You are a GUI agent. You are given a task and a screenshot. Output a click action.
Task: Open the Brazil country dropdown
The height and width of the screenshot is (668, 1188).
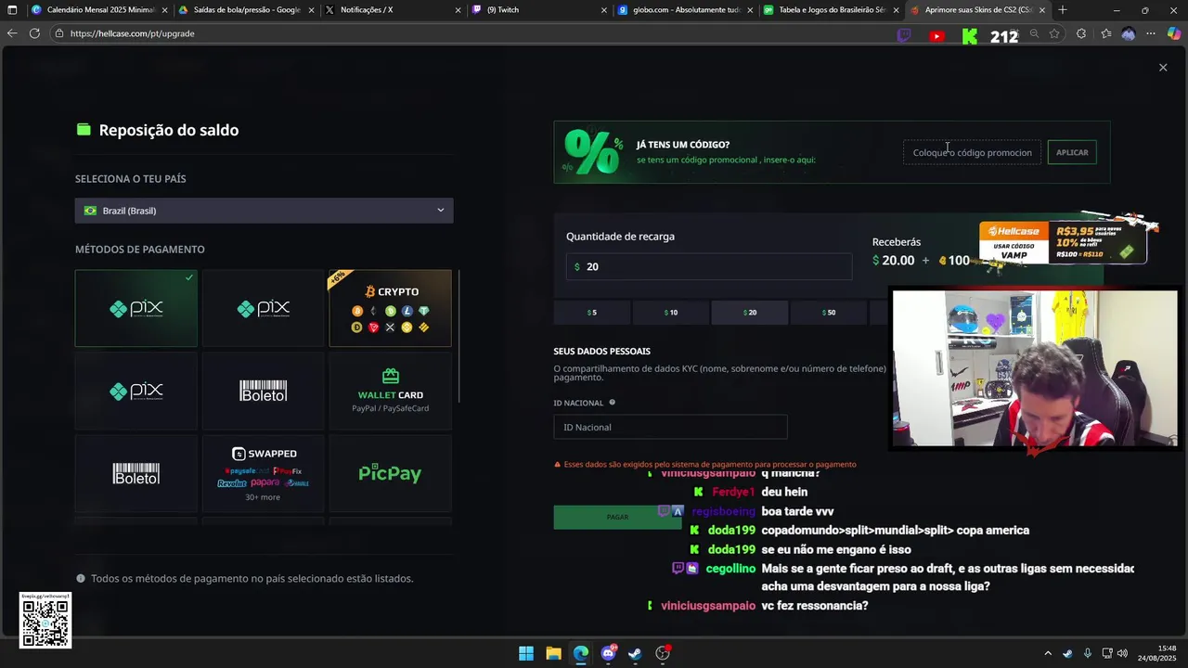click(265, 211)
